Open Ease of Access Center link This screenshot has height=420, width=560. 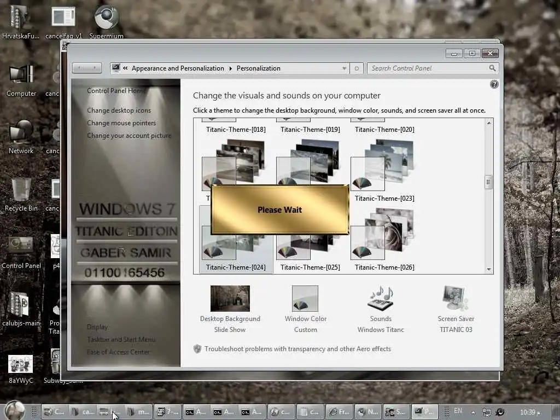pos(118,352)
